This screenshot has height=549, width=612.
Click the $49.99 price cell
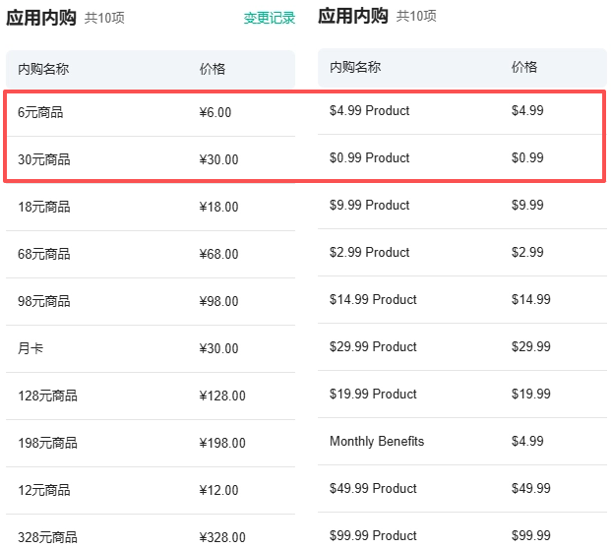[530, 488]
